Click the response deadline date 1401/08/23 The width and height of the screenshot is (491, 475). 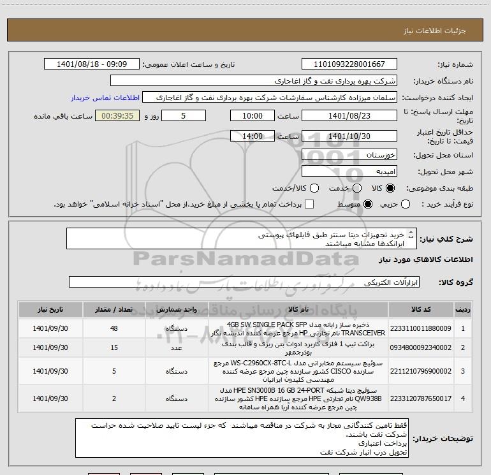[349, 115]
